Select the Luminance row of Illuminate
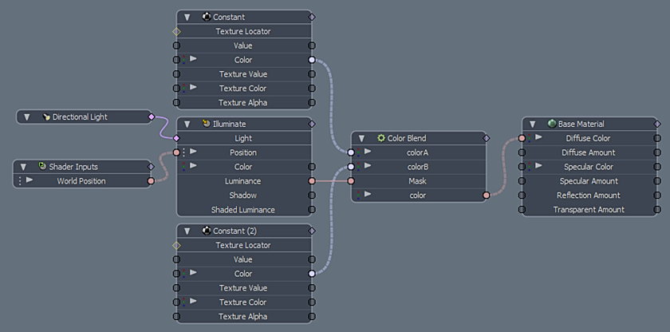The width and height of the screenshot is (670, 332). click(242, 181)
